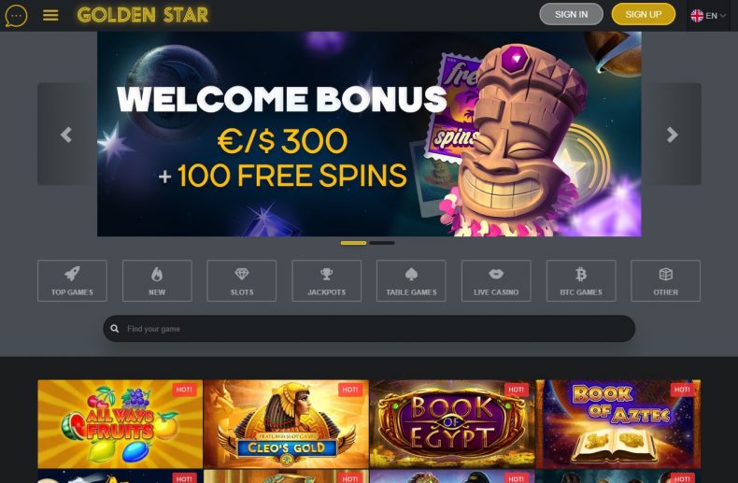Advance to next banner slide

click(x=672, y=135)
